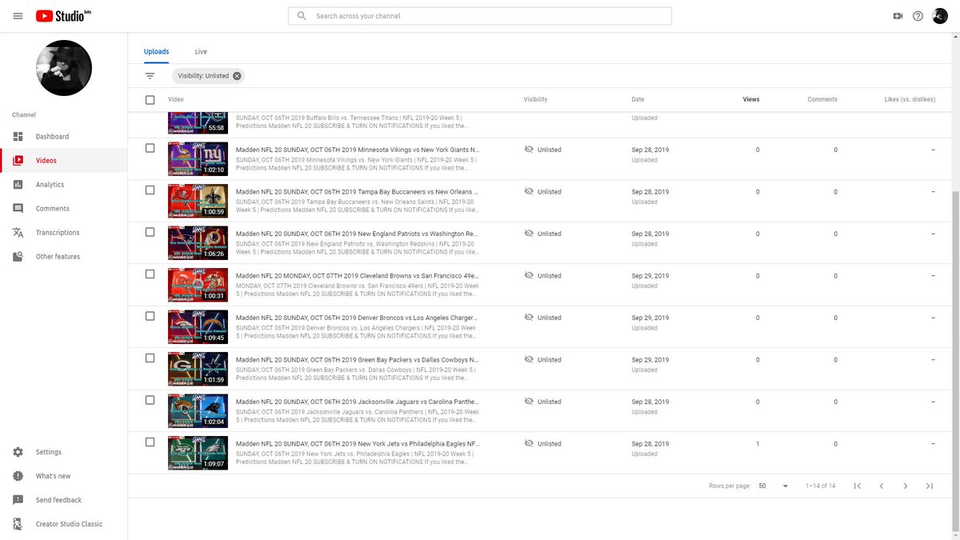Click the Other features icon
Viewport: 960px width, 540px height.
pos(18,257)
